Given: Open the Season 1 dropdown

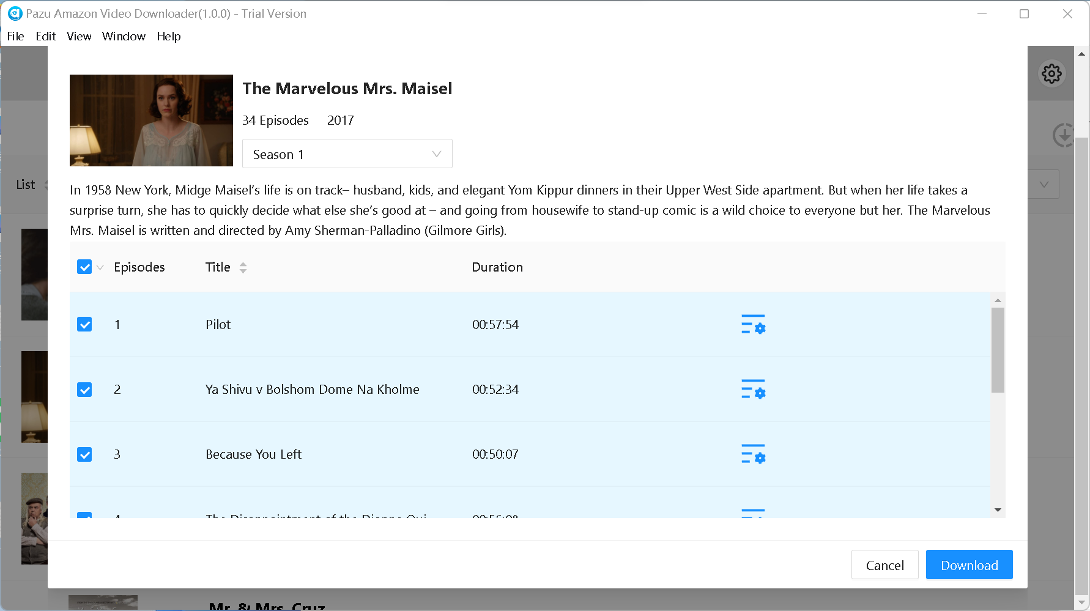Looking at the screenshot, I should tap(347, 154).
